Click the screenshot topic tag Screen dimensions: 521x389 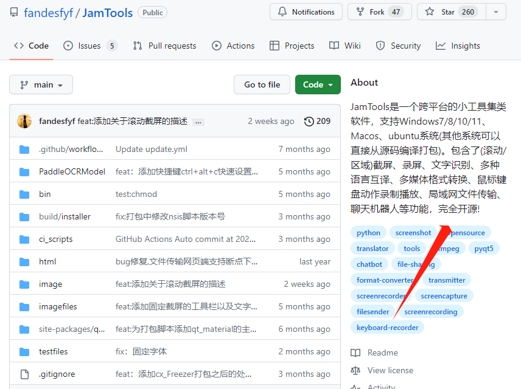[413, 233]
